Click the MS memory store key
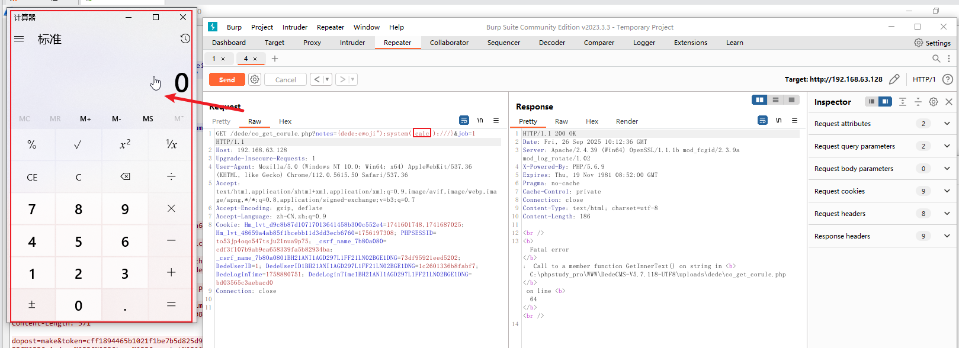959x348 pixels. click(148, 118)
